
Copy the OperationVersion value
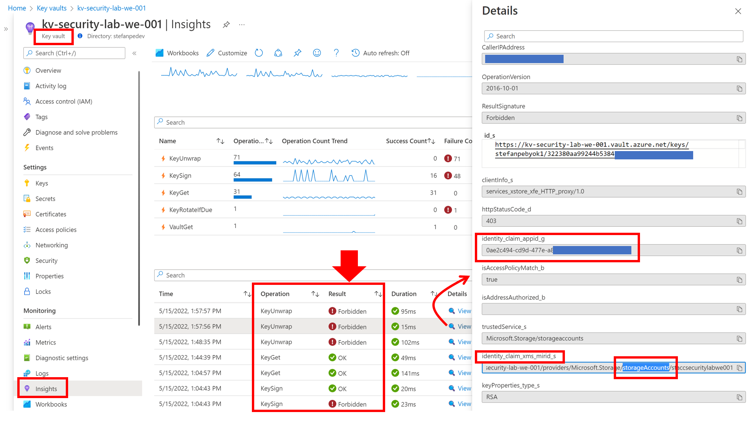tap(739, 89)
